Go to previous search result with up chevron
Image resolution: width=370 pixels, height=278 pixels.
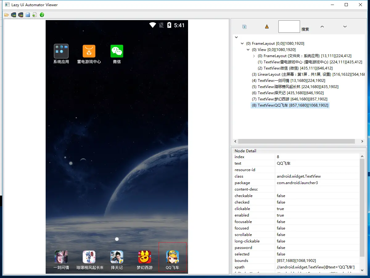pyautogui.click(x=322, y=27)
